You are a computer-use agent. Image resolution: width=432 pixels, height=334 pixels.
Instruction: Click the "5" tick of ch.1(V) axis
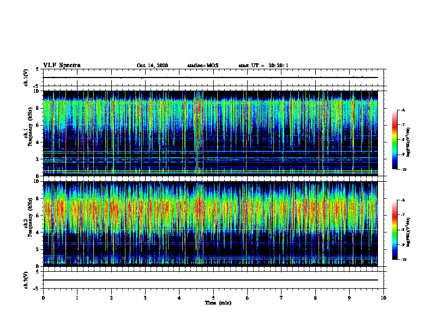pyautogui.click(x=38, y=69)
